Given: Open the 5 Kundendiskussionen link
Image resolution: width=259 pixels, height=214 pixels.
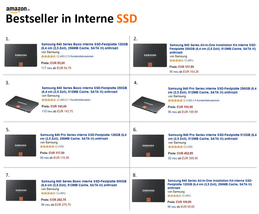Looking at the screenshot, I should pyautogui.click(x=81, y=57).
